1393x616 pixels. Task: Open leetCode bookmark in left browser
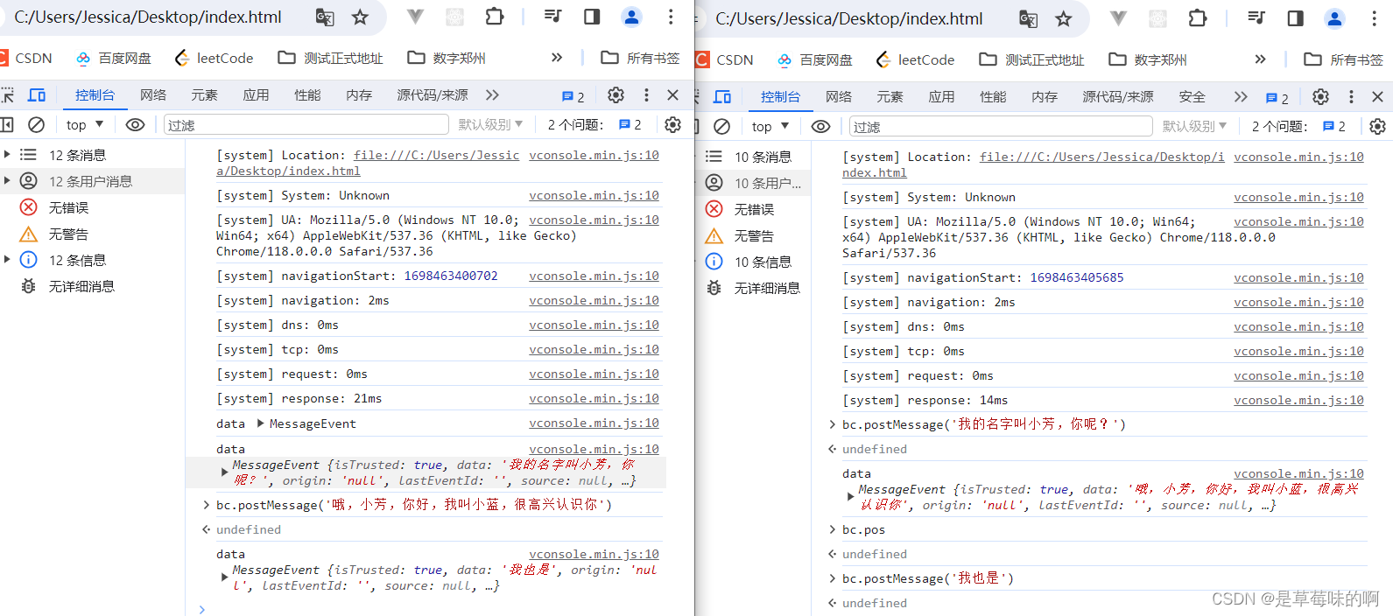coord(215,58)
